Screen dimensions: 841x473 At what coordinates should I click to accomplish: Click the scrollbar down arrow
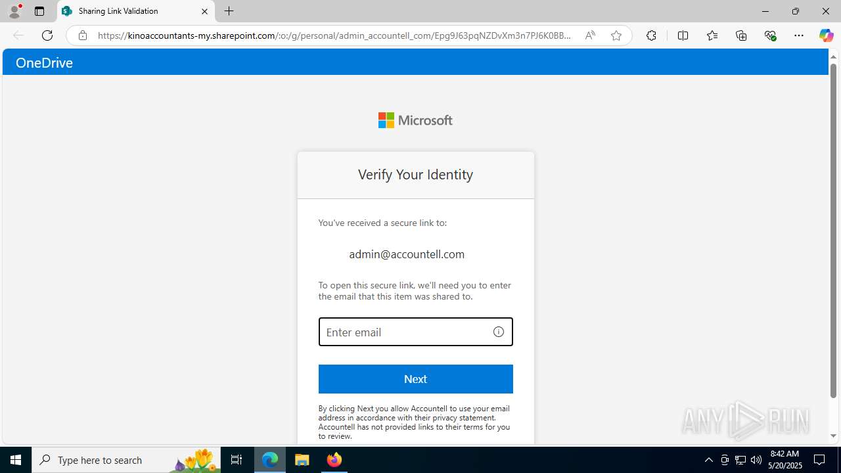coord(833,436)
